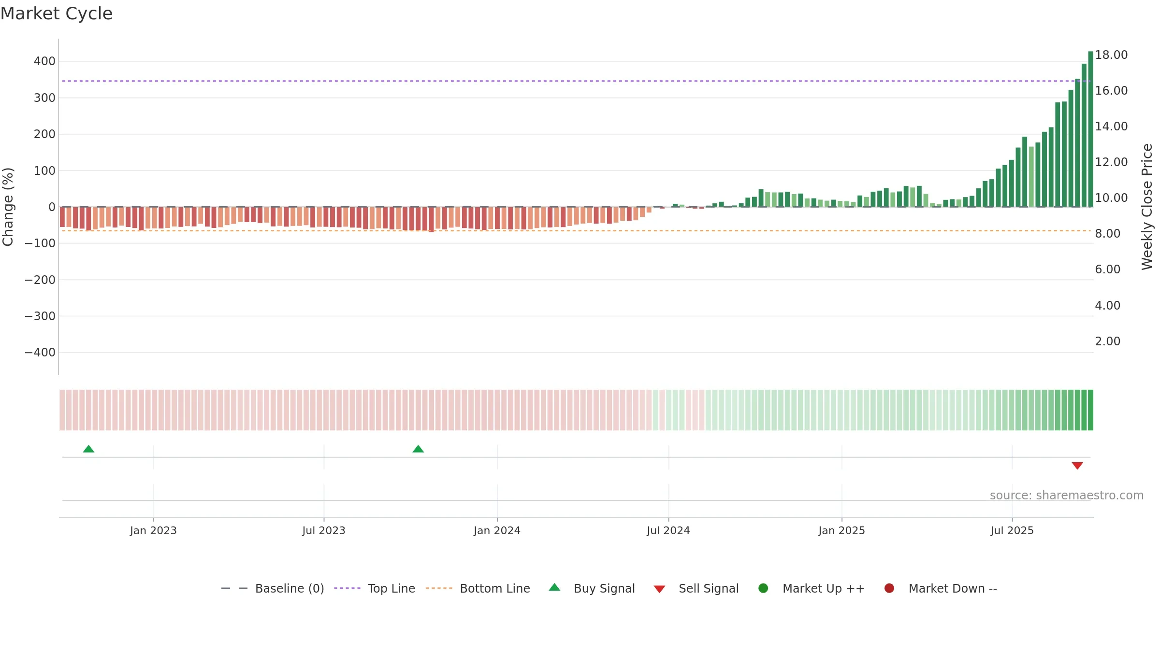Toggle the Sell Signal legend entry
Screen dimensions: 1160x652
[696, 588]
